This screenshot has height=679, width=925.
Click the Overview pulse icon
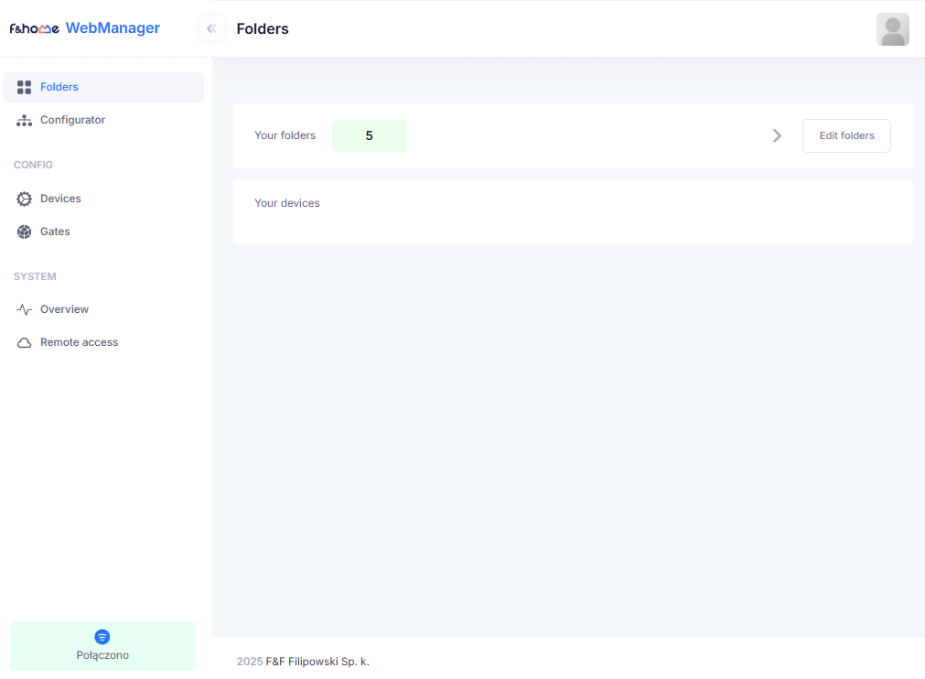(x=24, y=309)
